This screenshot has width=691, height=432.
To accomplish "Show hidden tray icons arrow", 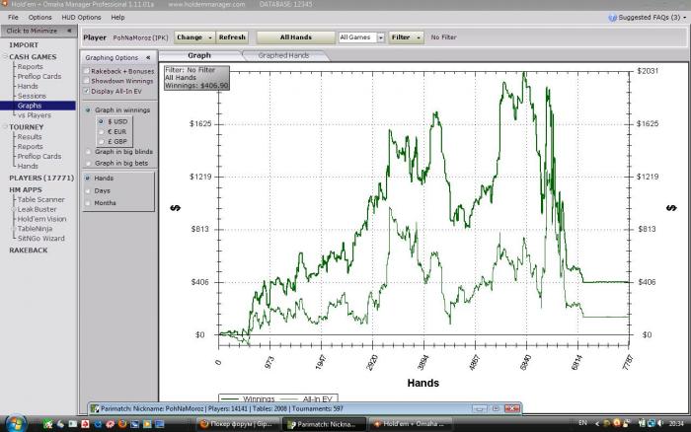I will tap(597, 424).
